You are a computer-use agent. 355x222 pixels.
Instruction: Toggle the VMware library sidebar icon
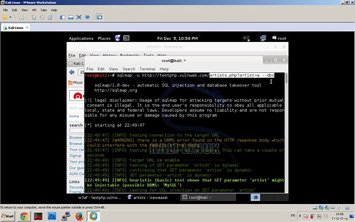click(x=62, y=17)
